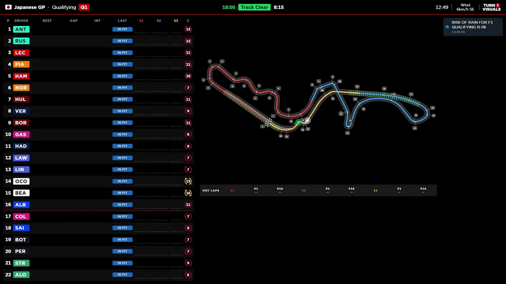Click the red S1 header in the timing table
Viewport: 506px width, 284px height.
coord(141,21)
